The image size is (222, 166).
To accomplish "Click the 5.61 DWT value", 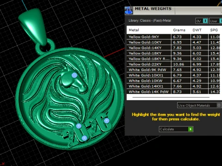I will tap(197, 92).
